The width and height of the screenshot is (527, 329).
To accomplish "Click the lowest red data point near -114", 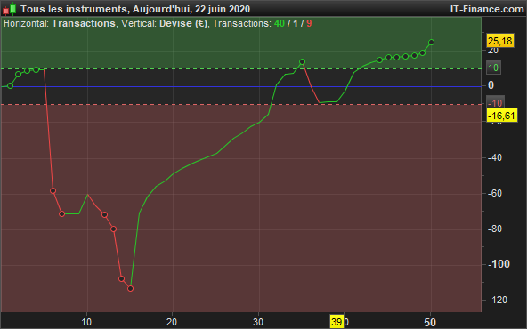I will [131, 288].
